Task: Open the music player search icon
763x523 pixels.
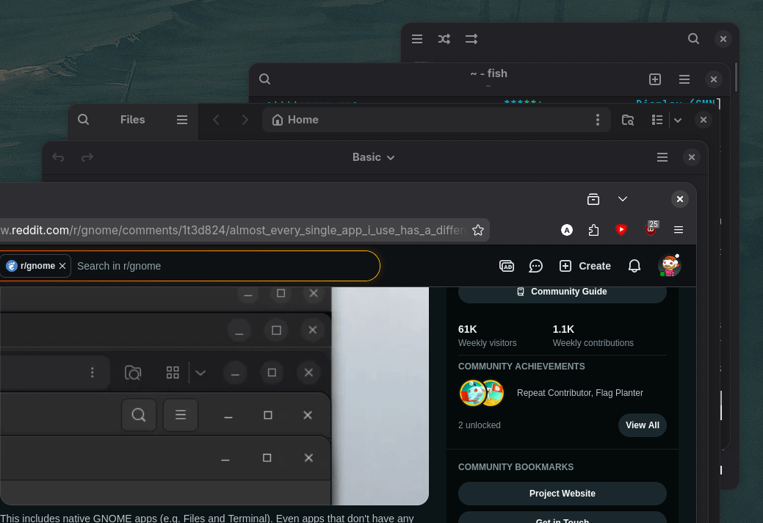Action: (693, 39)
